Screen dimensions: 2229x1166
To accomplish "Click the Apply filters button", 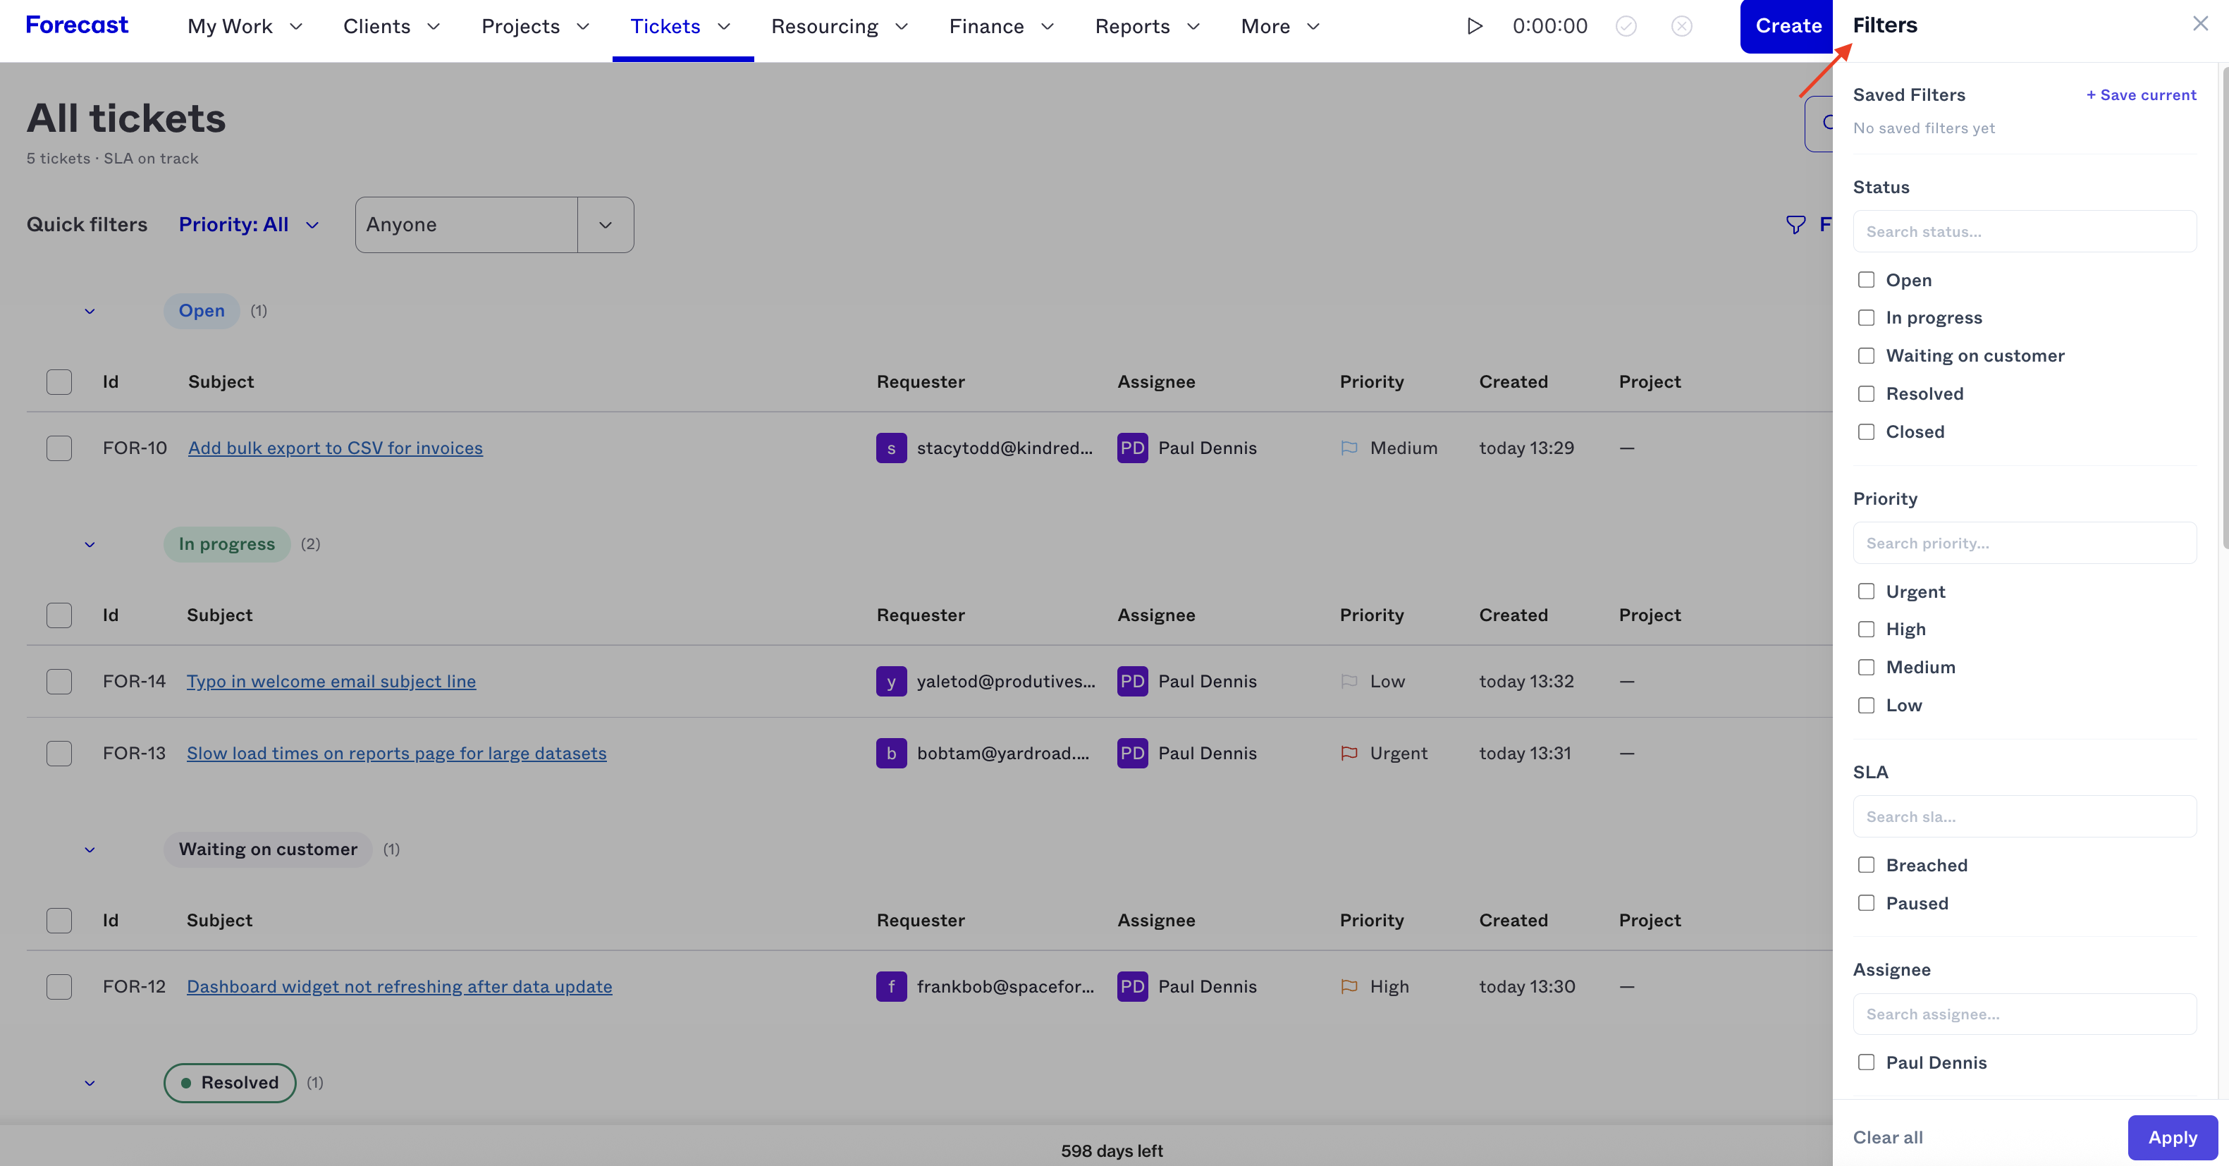I will tap(2172, 1137).
